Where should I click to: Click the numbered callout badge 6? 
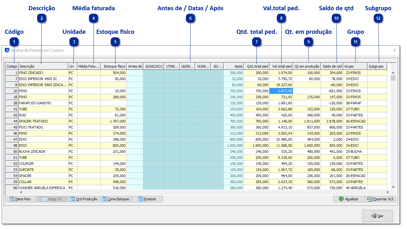pos(190,18)
